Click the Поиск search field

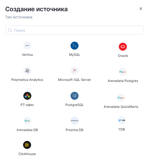pyautogui.click(x=75, y=30)
